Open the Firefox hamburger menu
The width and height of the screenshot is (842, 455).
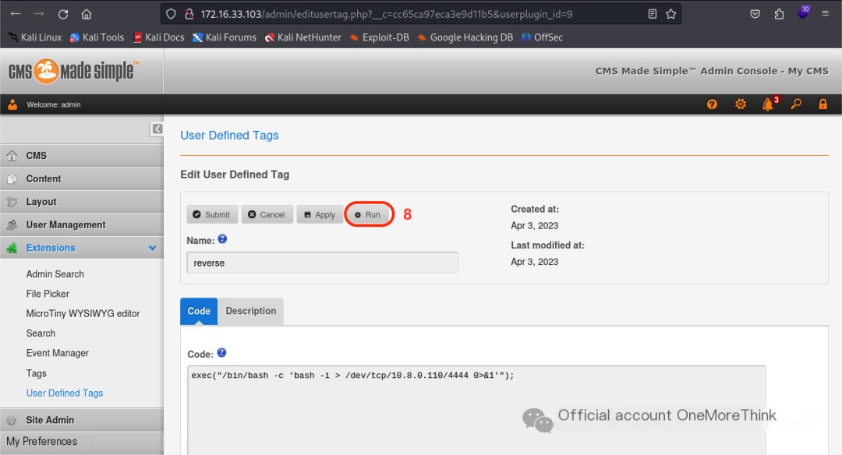tap(826, 14)
